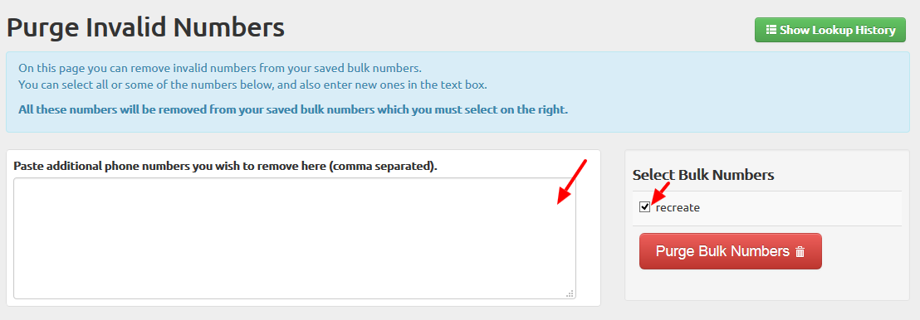Image resolution: width=920 pixels, height=320 pixels.
Task: Click the Purge Bulk Numbers button
Action: [x=731, y=251]
